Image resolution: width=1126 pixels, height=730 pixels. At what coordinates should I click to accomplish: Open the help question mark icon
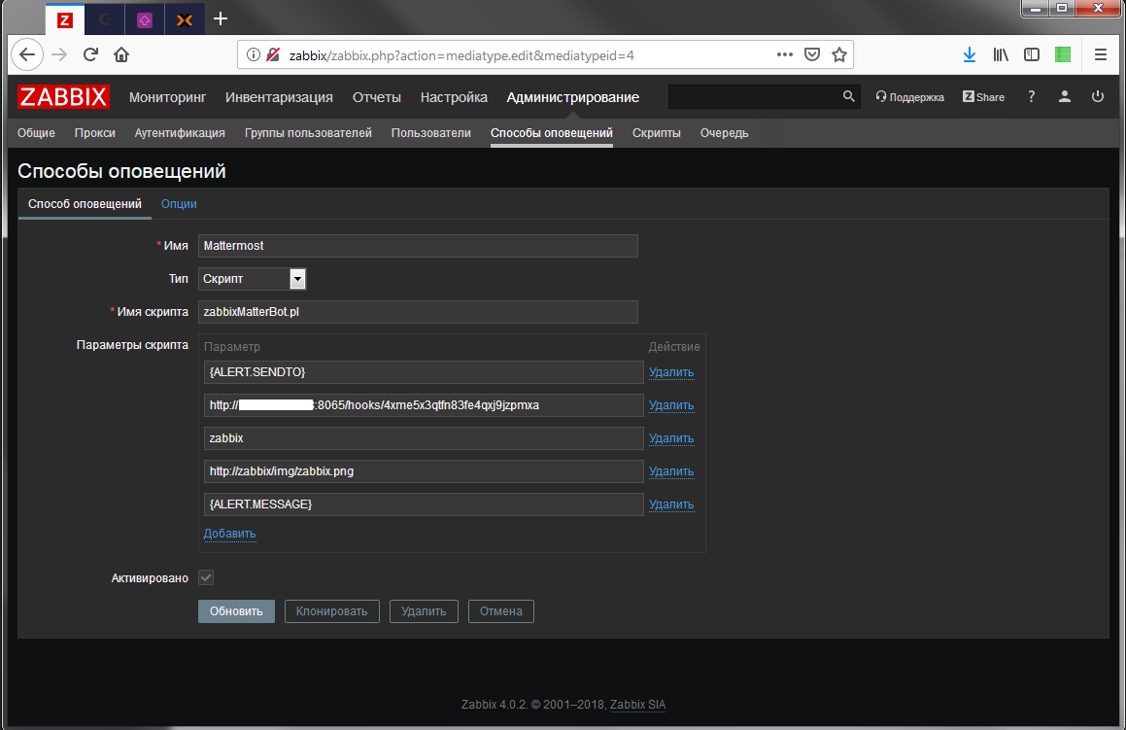click(x=1031, y=96)
